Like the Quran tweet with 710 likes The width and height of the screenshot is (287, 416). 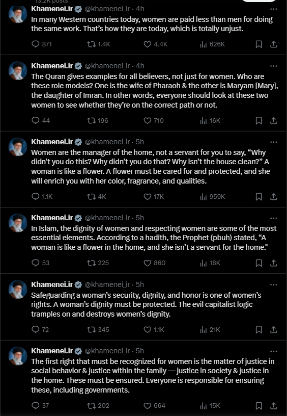(x=154, y=121)
